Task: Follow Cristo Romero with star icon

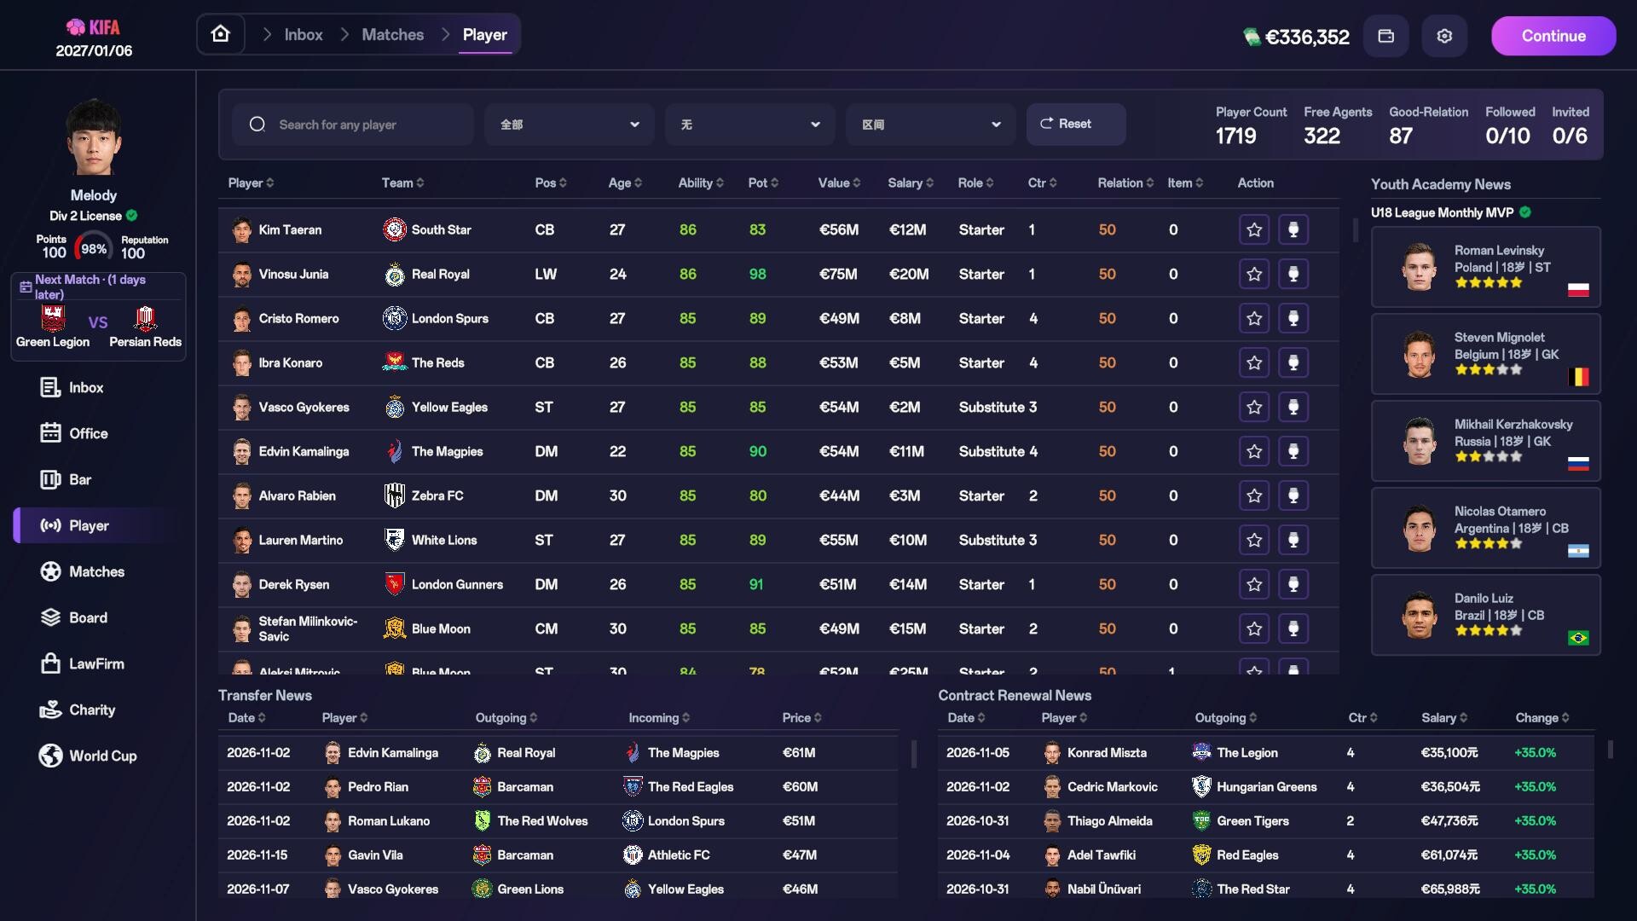Action: (x=1254, y=318)
